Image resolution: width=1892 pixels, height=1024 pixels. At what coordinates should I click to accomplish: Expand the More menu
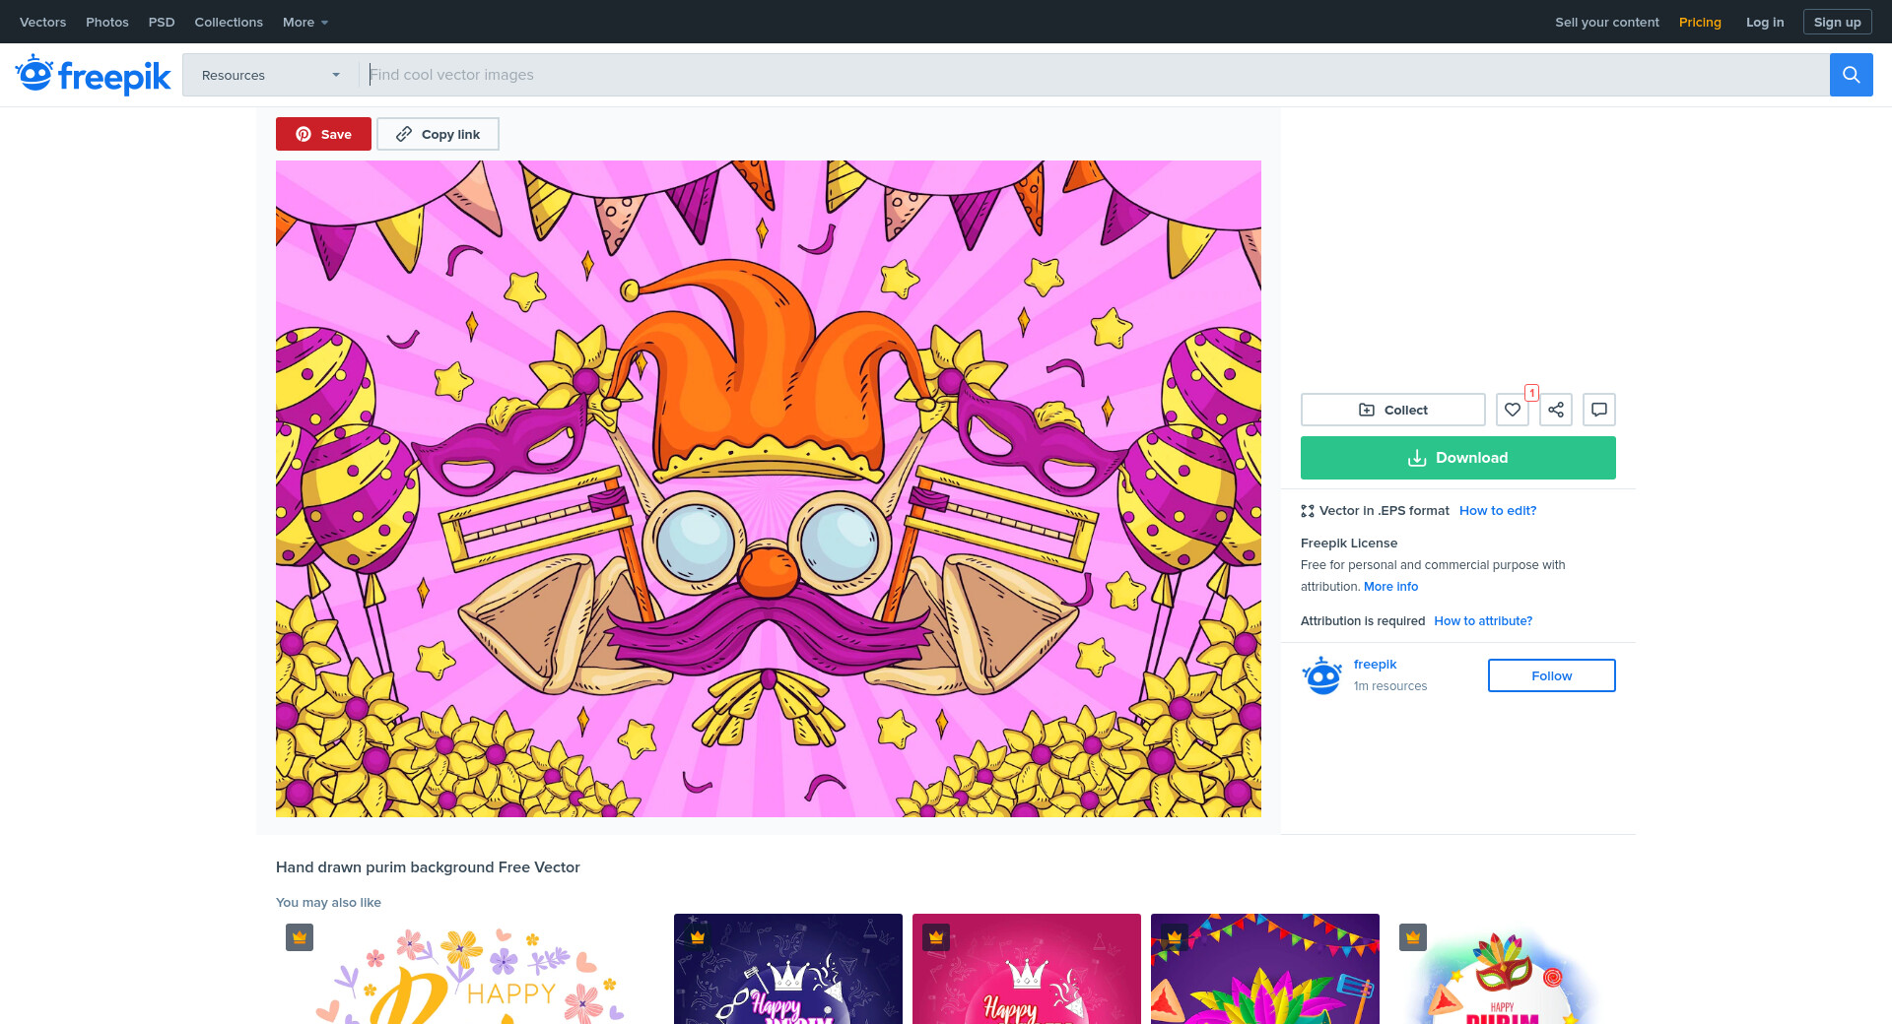click(x=305, y=22)
